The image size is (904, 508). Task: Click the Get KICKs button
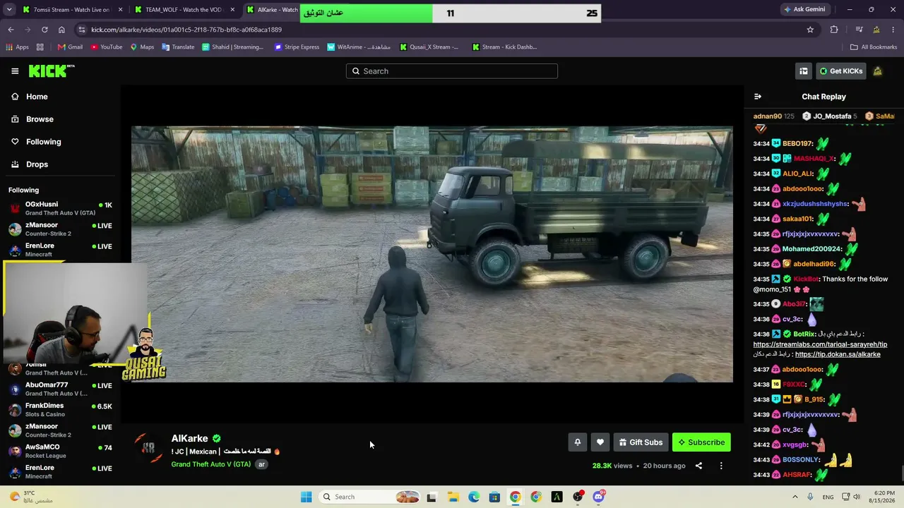tap(841, 71)
